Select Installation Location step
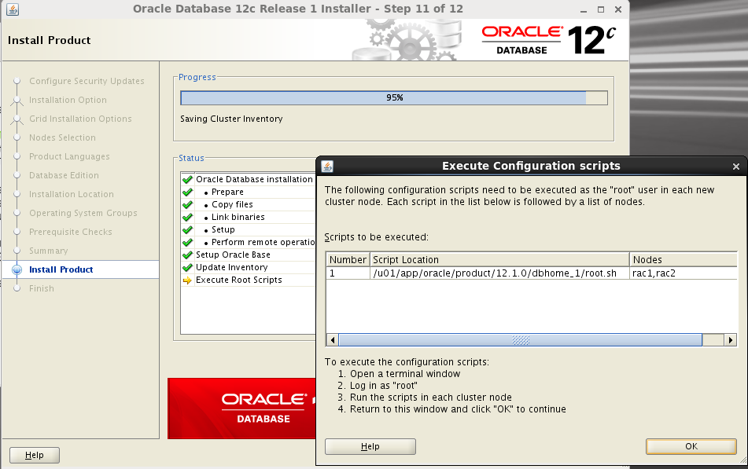The height and width of the screenshot is (469, 748). point(71,194)
